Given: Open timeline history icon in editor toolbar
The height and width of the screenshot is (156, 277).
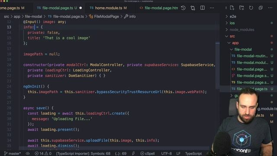Looking at the screenshot, I should pos(183,8).
